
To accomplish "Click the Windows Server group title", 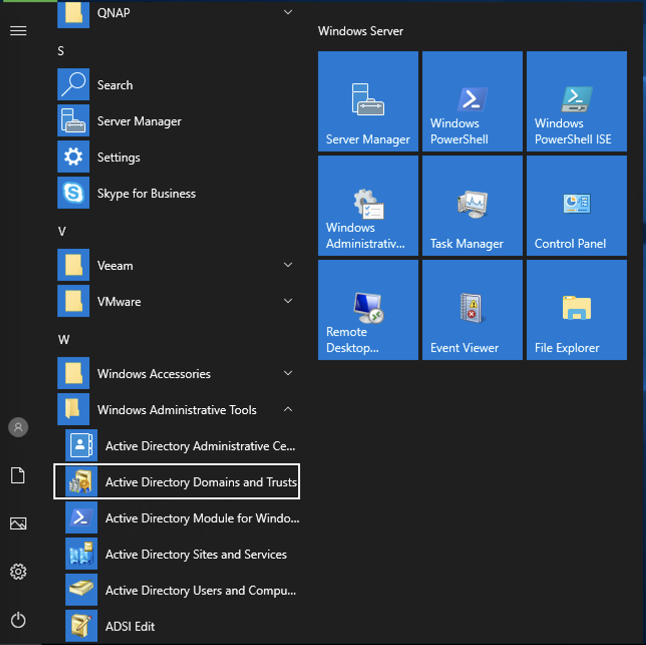I will [361, 31].
